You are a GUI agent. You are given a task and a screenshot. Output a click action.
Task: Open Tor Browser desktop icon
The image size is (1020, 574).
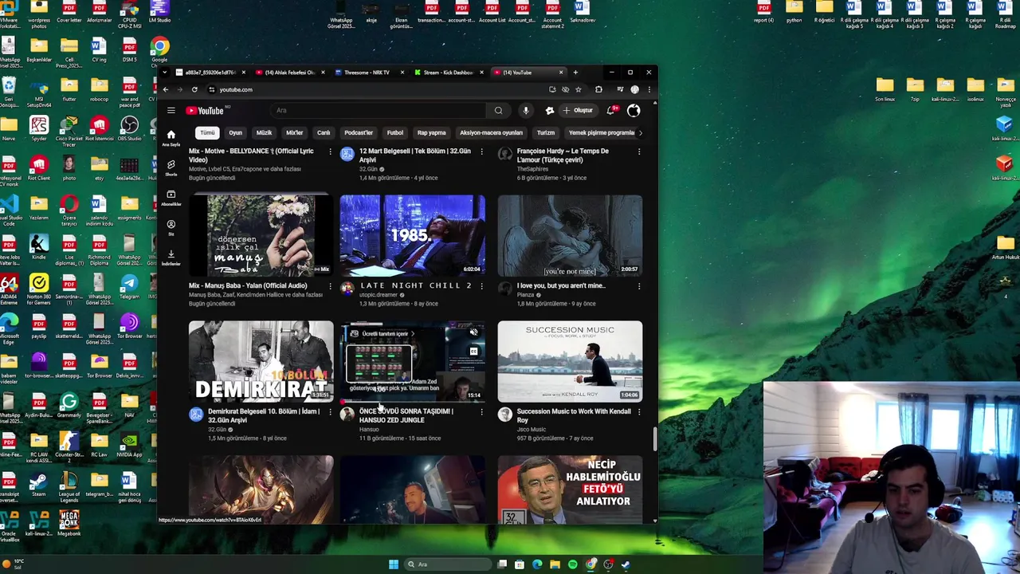point(129,327)
